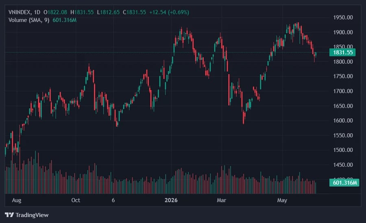The image size is (366, 223).
Task: Click the green 1831.55 current price tag
Action: pyautogui.click(x=342, y=52)
